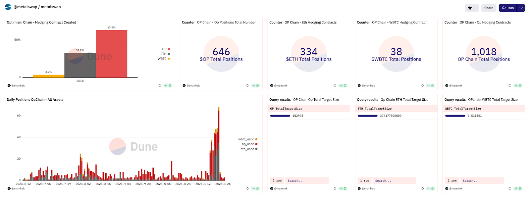
Task: Click the Share button
Action: [x=489, y=8]
